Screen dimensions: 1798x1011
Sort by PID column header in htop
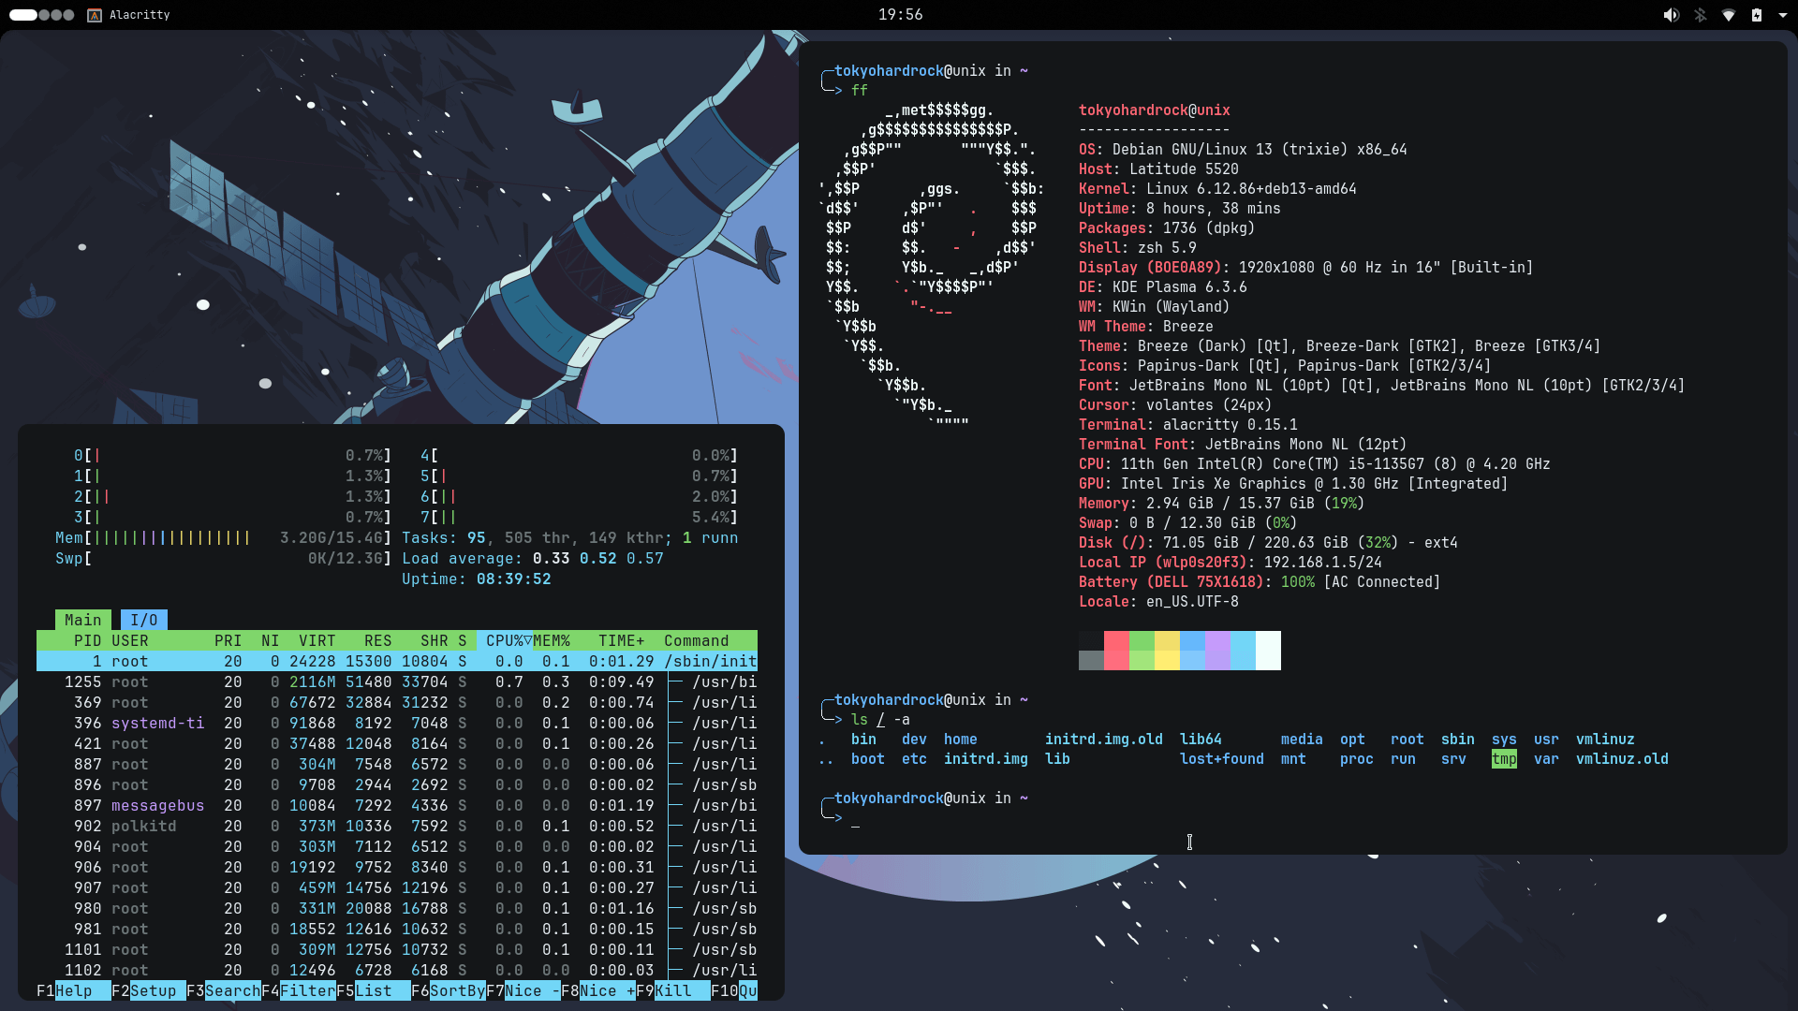[x=87, y=640]
